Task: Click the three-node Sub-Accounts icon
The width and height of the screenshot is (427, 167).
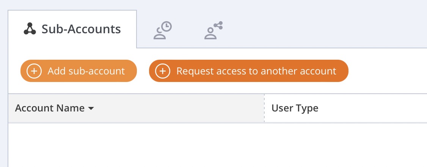Action: [x=30, y=29]
